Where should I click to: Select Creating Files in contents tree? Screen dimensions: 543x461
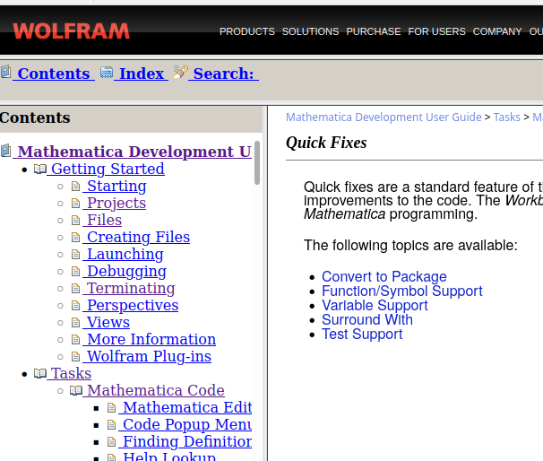[138, 237]
